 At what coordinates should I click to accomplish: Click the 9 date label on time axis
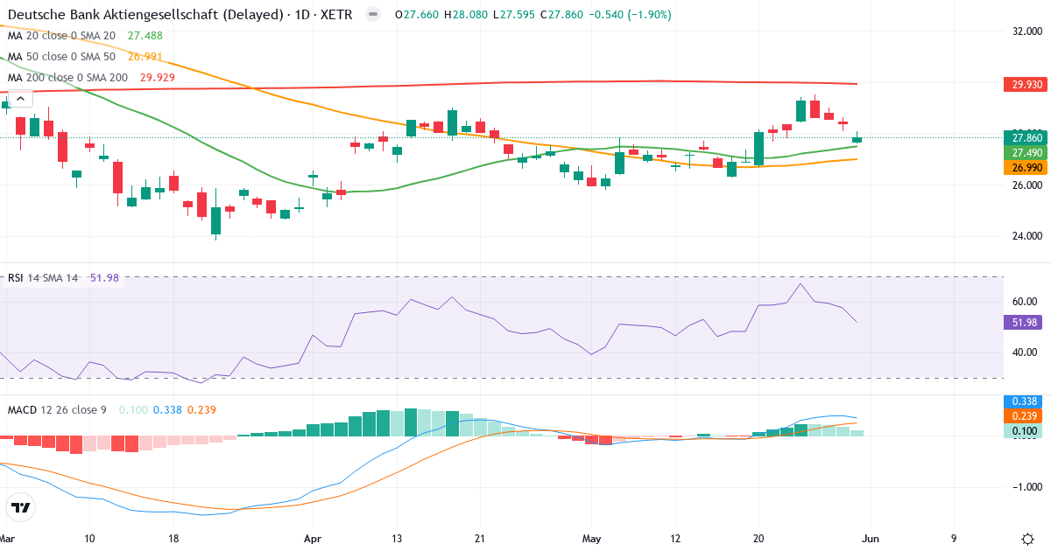[954, 538]
